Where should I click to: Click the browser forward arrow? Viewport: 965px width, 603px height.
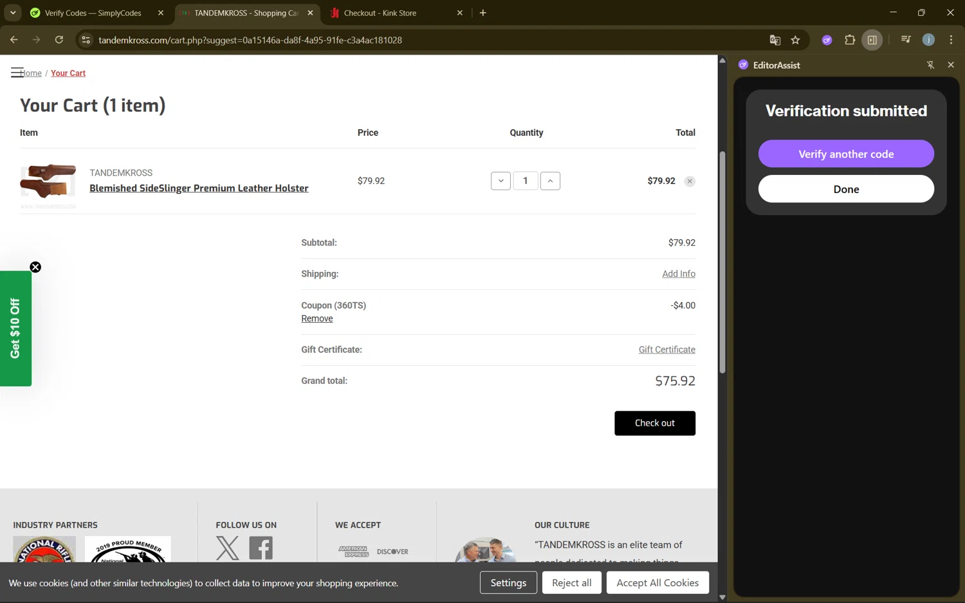(x=37, y=40)
